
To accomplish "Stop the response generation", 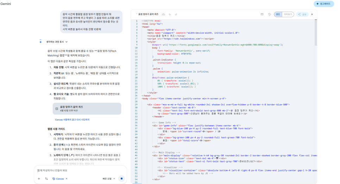I will tap(121, 179).
